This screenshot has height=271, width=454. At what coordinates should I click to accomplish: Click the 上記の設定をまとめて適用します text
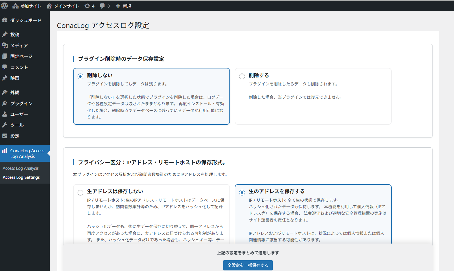pos(248,253)
